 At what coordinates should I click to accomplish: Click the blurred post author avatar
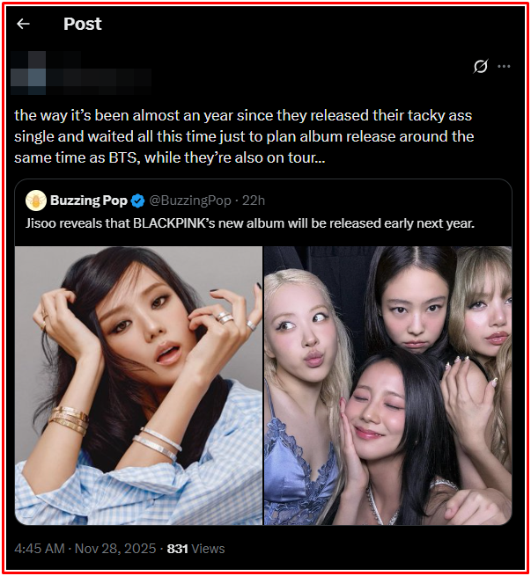tap(30, 72)
